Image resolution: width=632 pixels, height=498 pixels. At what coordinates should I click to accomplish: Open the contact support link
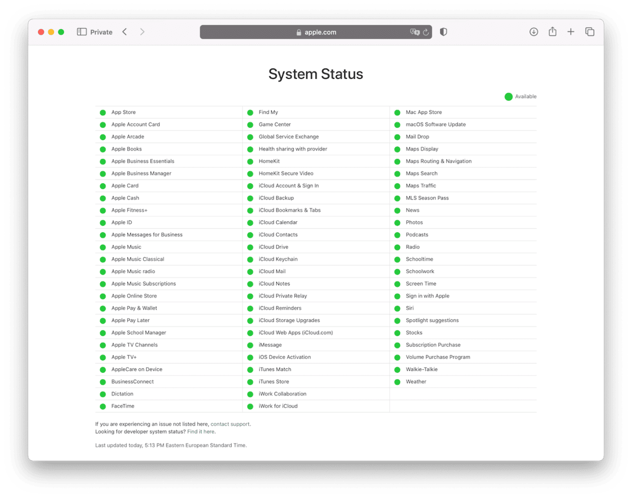(x=230, y=424)
